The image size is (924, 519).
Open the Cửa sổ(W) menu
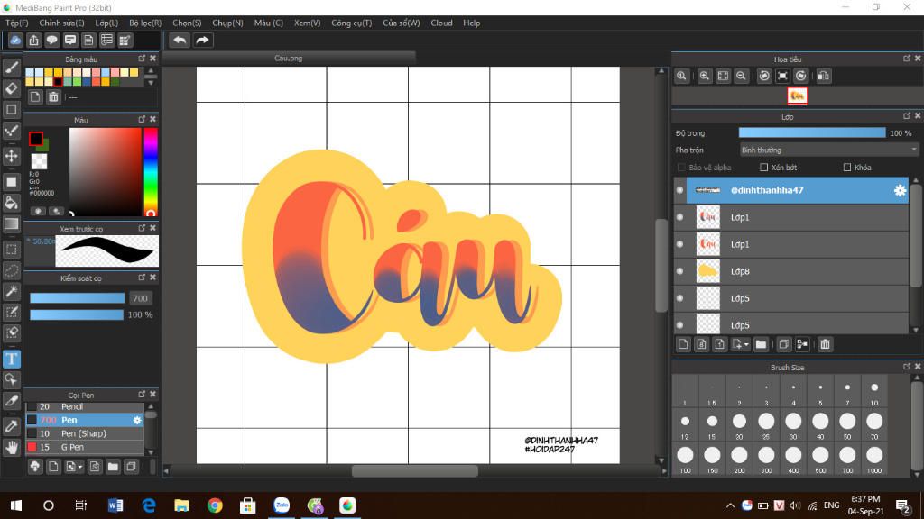tap(402, 23)
